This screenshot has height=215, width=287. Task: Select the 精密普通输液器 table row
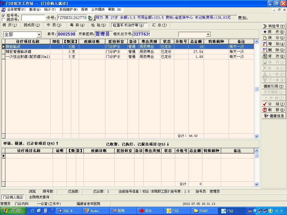(x=18, y=52)
